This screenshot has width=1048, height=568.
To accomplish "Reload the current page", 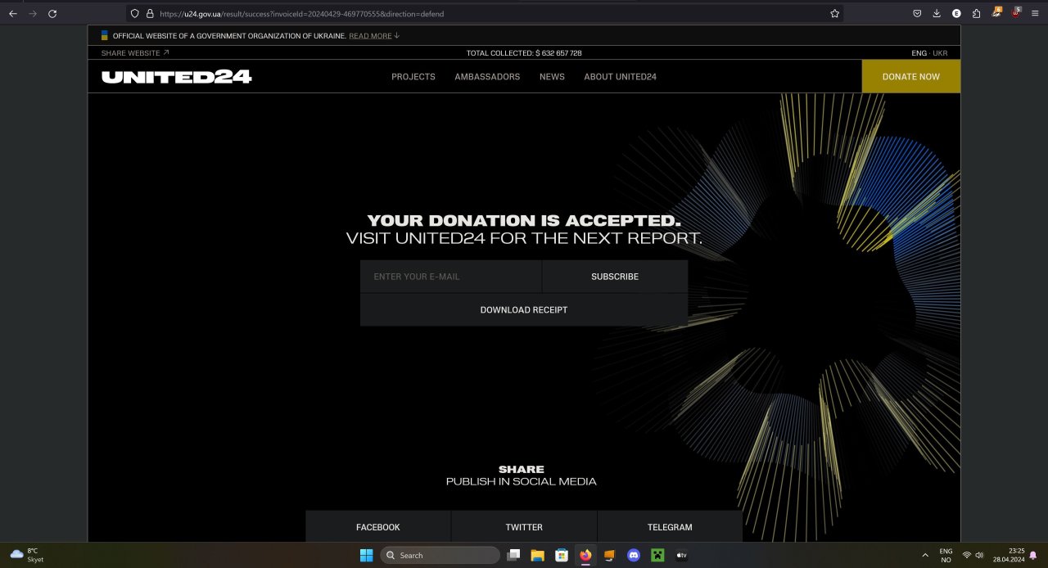I will pyautogui.click(x=52, y=13).
